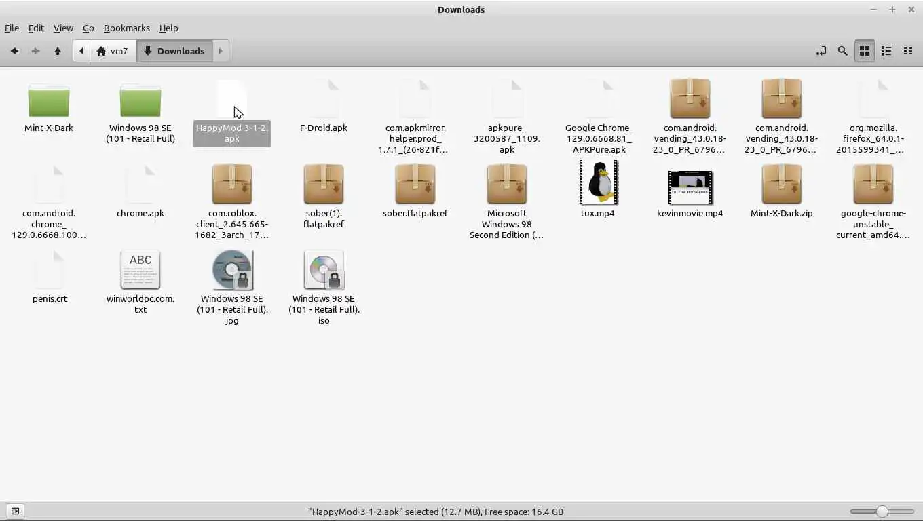Select the sober.flatpakref file
The height and width of the screenshot is (521, 923).
[415, 192]
